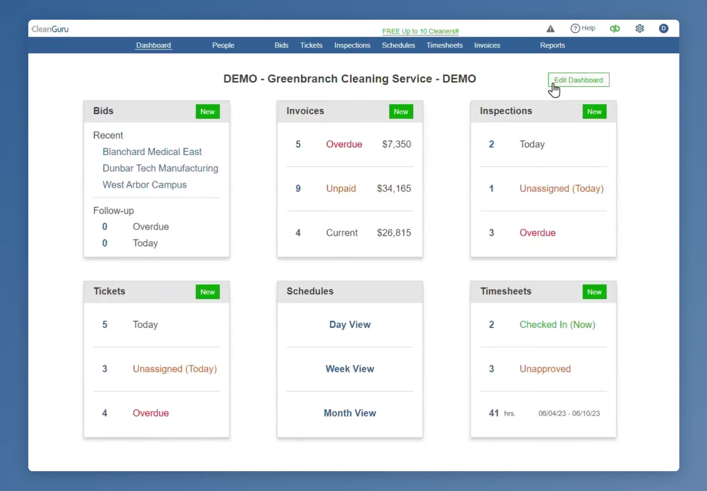Image resolution: width=707 pixels, height=491 pixels.
Task: Open the settings gear icon
Action: [x=639, y=29]
